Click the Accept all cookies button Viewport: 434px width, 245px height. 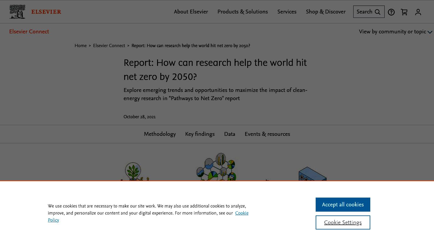click(x=343, y=205)
